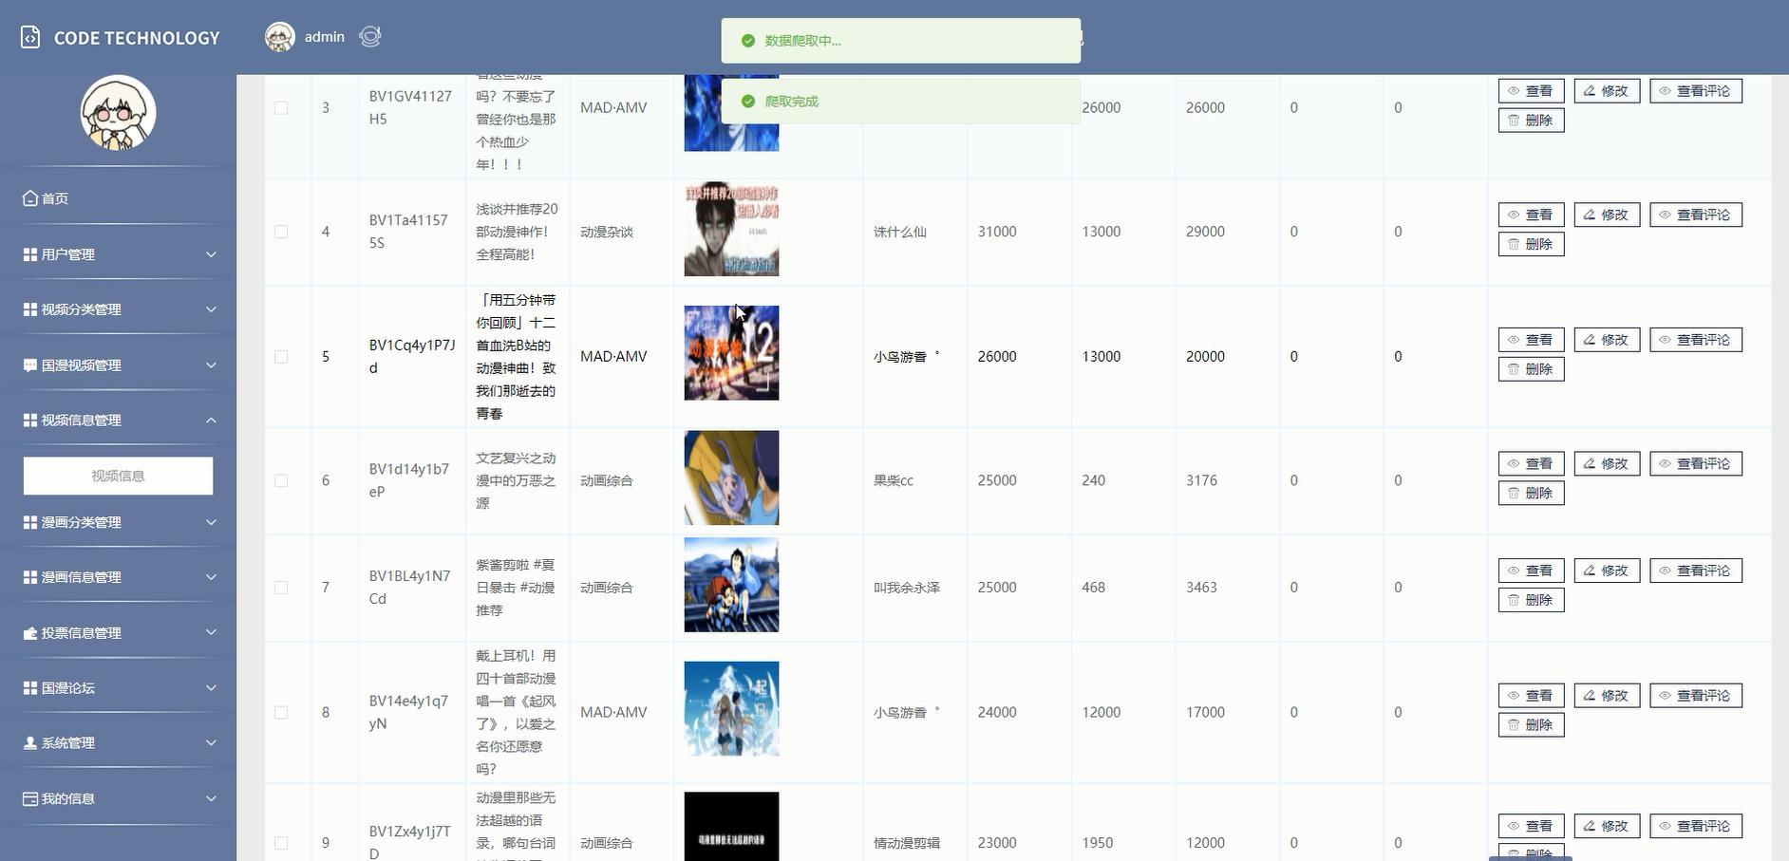Click the 爬取完成 success notification
This screenshot has height=861, width=1789.
(900, 101)
